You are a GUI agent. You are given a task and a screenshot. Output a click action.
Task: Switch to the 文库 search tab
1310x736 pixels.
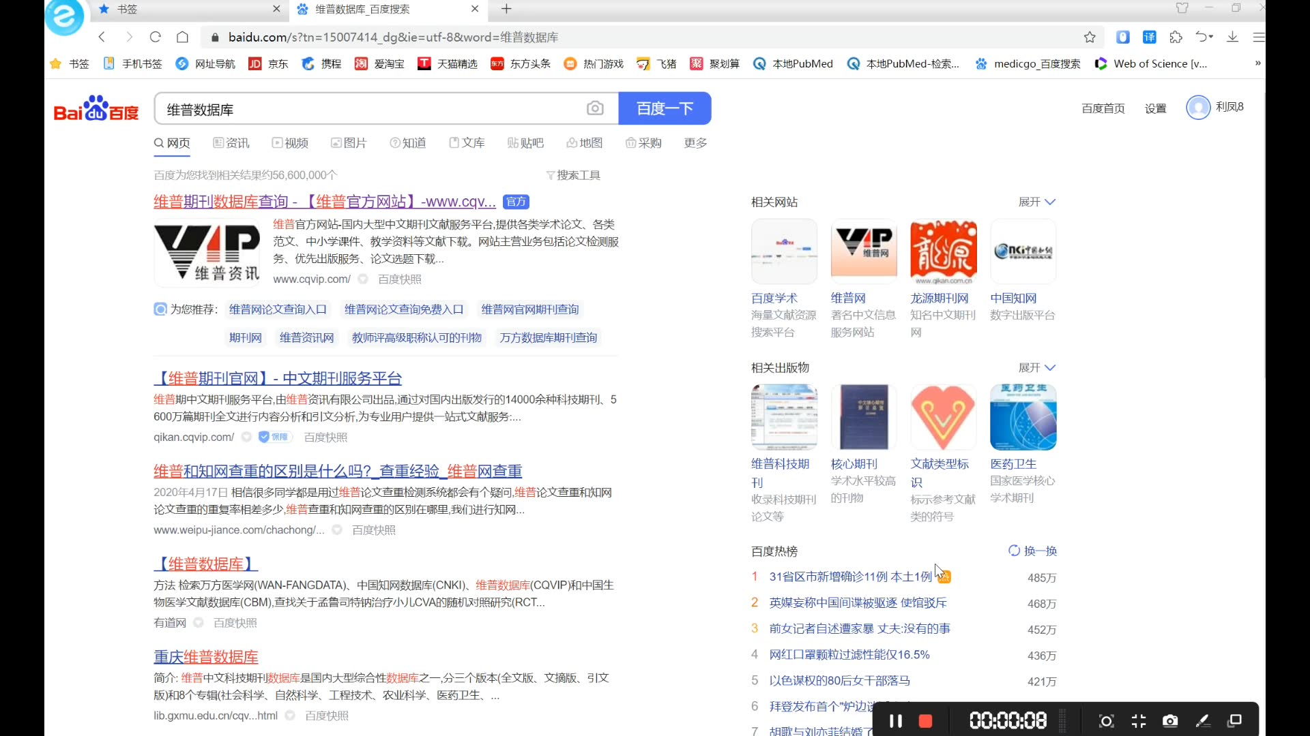[467, 143]
